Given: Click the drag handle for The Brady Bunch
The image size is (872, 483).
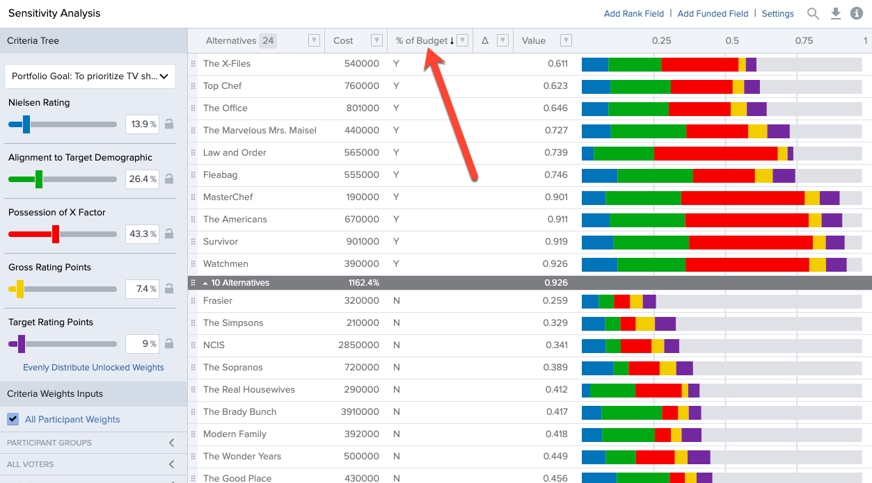Looking at the screenshot, I should click(193, 411).
